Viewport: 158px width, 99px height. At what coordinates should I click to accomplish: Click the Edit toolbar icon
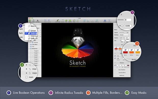tap(66, 21)
